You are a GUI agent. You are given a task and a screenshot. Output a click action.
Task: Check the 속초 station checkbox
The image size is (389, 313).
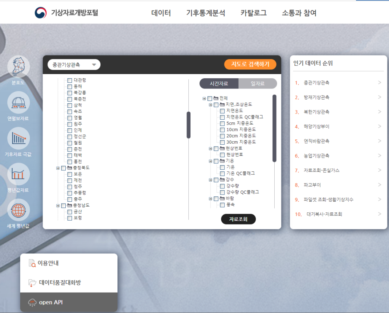tap(70, 112)
